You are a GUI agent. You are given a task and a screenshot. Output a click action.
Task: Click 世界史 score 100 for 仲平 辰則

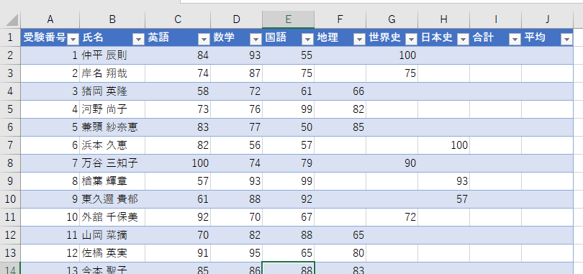(x=392, y=55)
